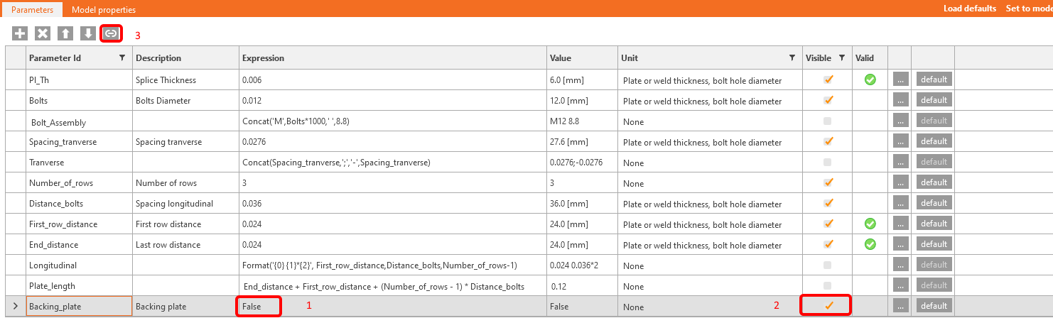Expand the Backing_plate row arrow
The height and width of the screenshot is (318, 1053).
16,306
